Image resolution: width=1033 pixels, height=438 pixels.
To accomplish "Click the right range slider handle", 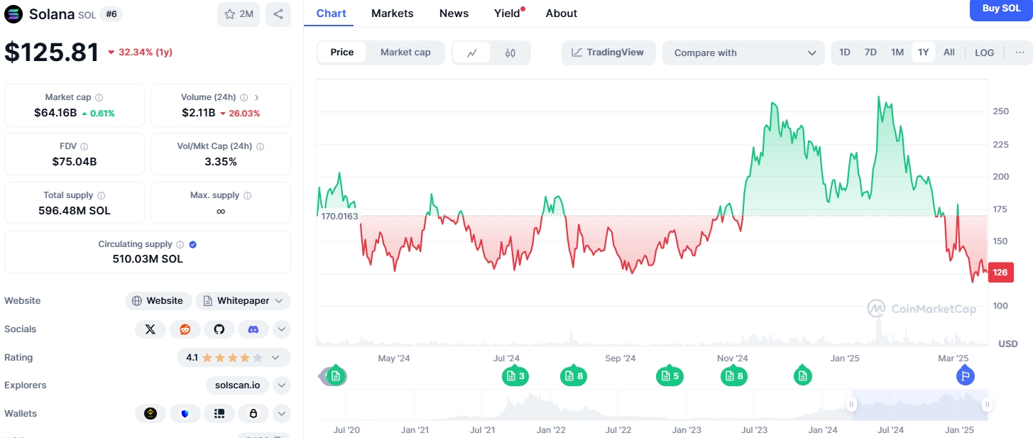I will (x=987, y=405).
